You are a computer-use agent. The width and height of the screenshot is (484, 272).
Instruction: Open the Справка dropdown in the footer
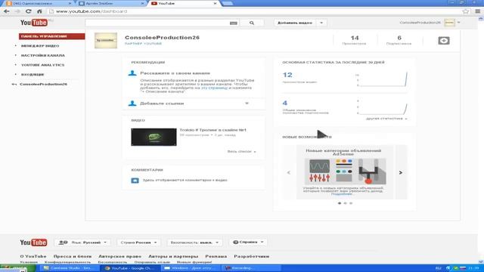pyautogui.click(x=248, y=242)
